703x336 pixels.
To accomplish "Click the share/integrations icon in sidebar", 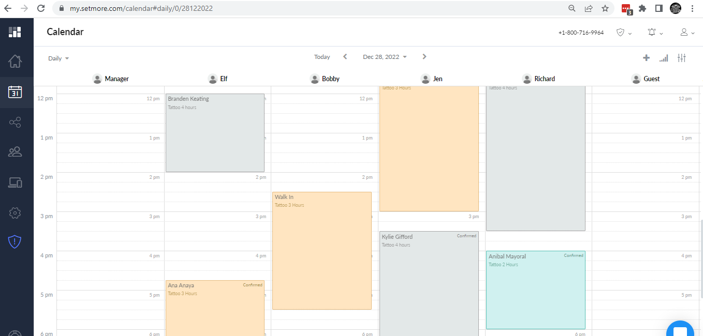I will 15,123.
